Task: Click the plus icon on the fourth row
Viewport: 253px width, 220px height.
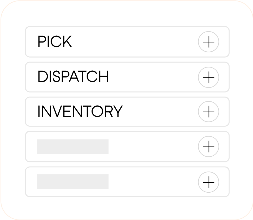Action: [x=209, y=147]
